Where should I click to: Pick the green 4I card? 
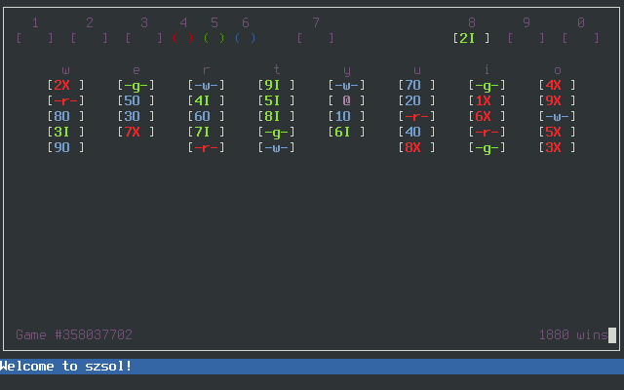tap(206, 100)
